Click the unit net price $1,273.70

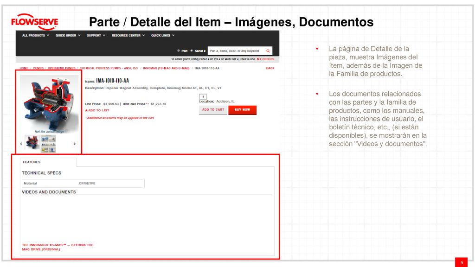[x=158, y=104]
